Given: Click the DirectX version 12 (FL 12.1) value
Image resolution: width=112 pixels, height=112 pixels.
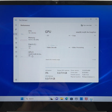Looking at the screenshot, I should 86,75.
